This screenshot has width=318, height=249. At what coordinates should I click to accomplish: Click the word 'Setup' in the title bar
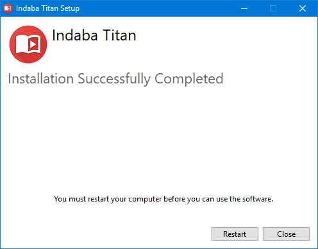coord(70,8)
